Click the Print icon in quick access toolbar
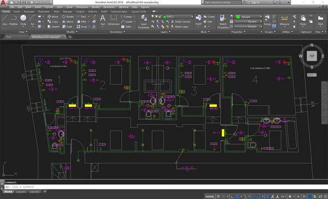 click(x=32, y=2)
